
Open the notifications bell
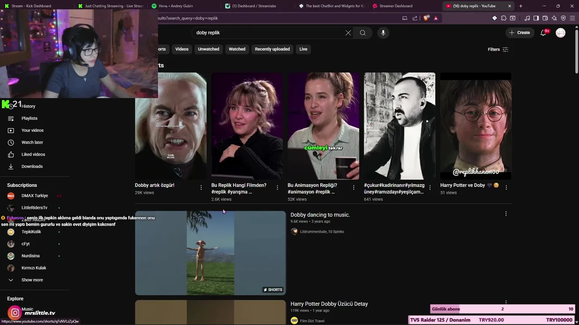pyautogui.click(x=543, y=32)
